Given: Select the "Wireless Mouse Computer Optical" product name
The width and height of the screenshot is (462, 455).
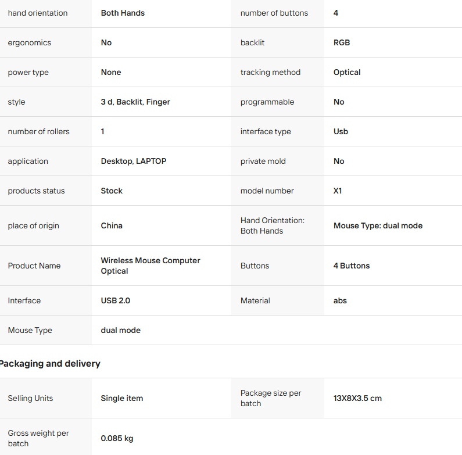Looking at the screenshot, I should pos(151,266).
